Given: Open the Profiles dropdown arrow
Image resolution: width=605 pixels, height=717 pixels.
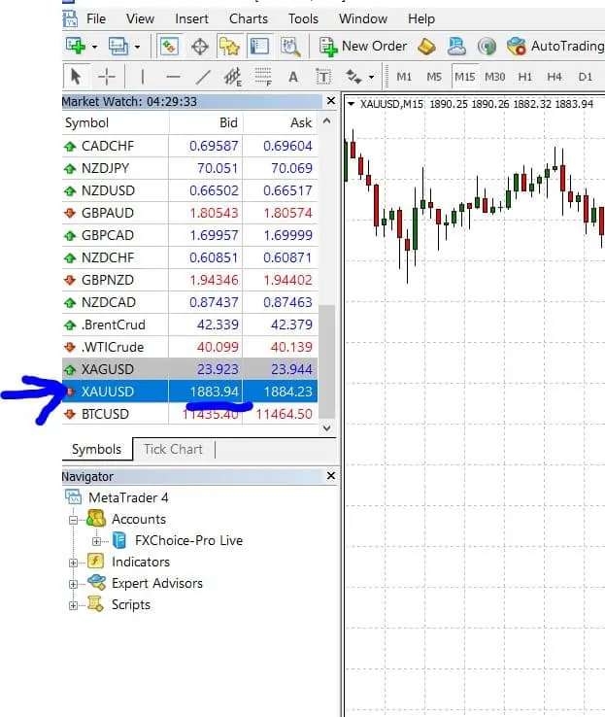Looking at the screenshot, I should click(137, 47).
